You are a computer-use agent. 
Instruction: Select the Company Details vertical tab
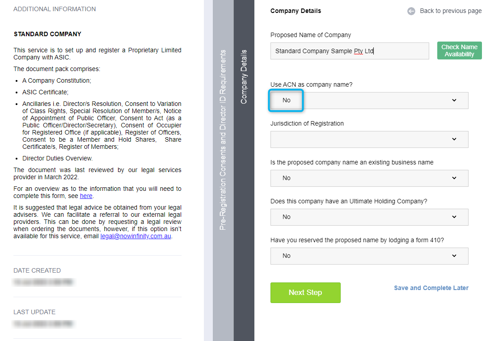244,77
